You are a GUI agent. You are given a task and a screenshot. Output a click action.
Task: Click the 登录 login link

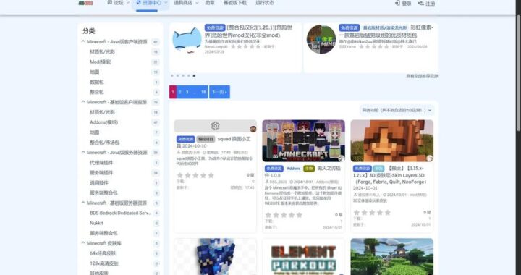(403, 4)
